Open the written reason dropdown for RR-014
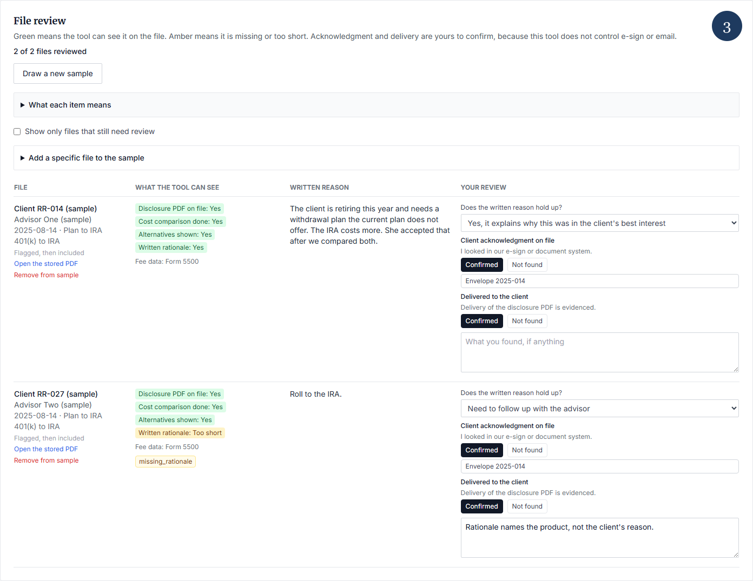This screenshot has height=581, width=753. tap(599, 223)
